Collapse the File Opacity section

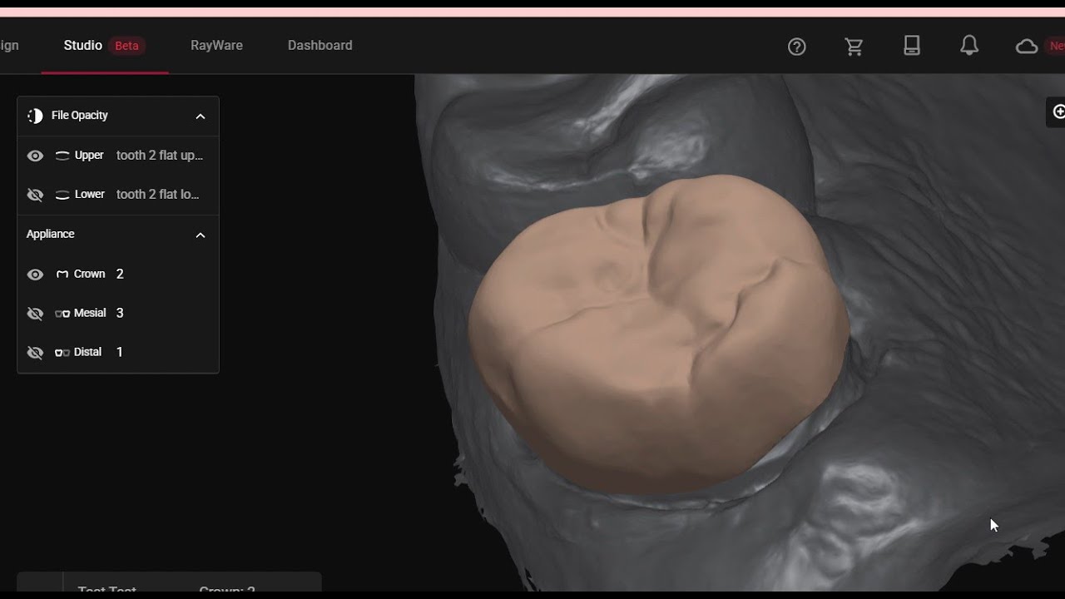(x=200, y=116)
